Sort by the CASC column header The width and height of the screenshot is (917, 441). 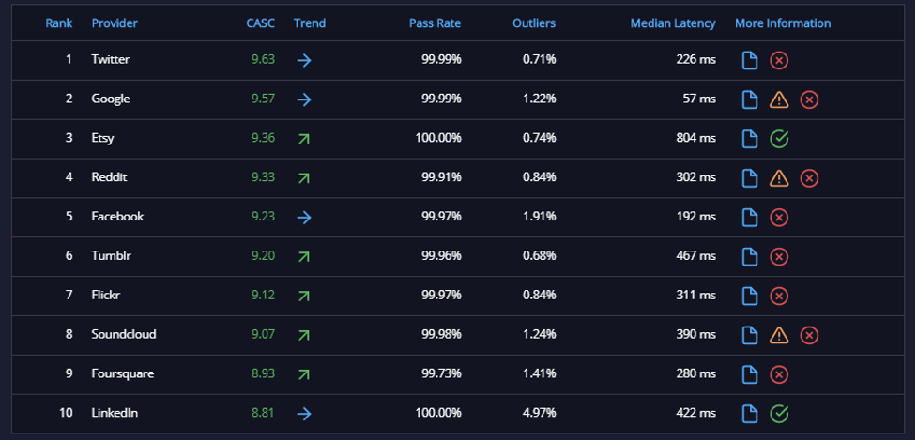[260, 23]
